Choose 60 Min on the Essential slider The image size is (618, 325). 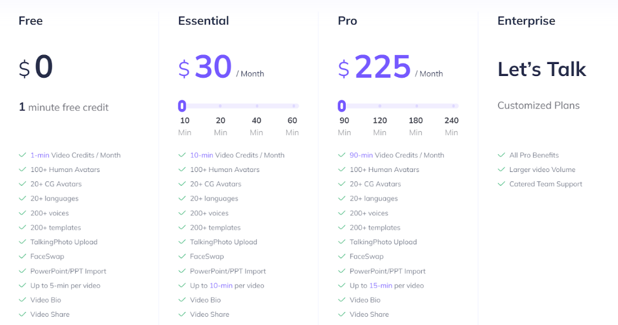click(x=292, y=106)
